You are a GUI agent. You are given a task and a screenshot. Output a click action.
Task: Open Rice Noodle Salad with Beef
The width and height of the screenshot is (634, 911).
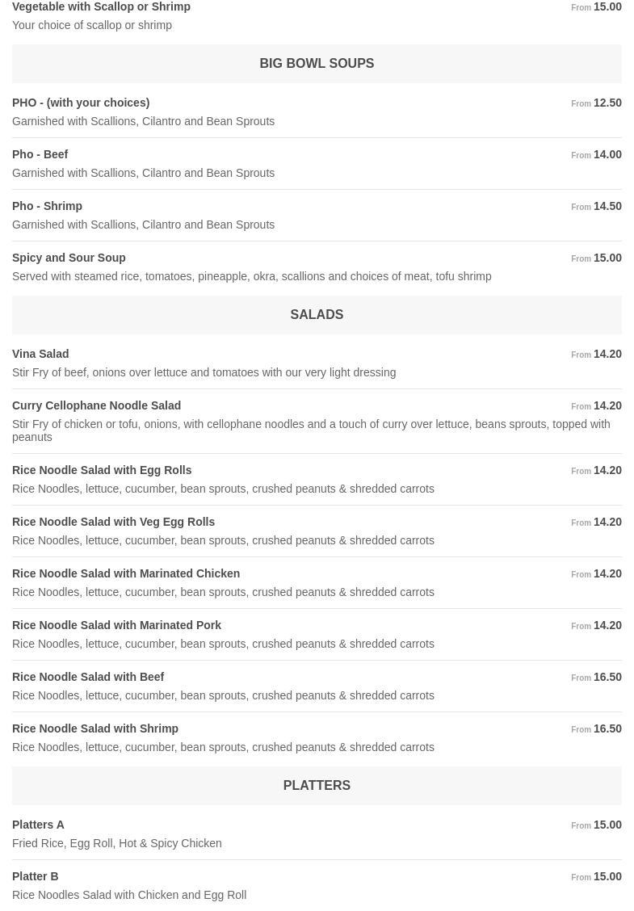coord(88,677)
